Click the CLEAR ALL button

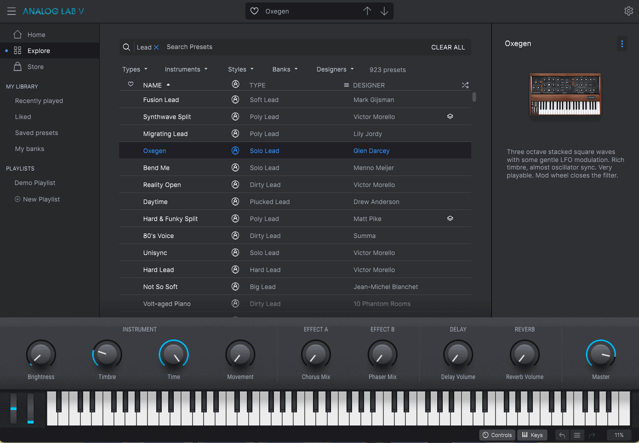point(448,47)
